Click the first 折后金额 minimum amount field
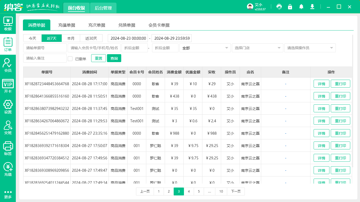The width and height of the screenshot is (360, 202). 135,48
